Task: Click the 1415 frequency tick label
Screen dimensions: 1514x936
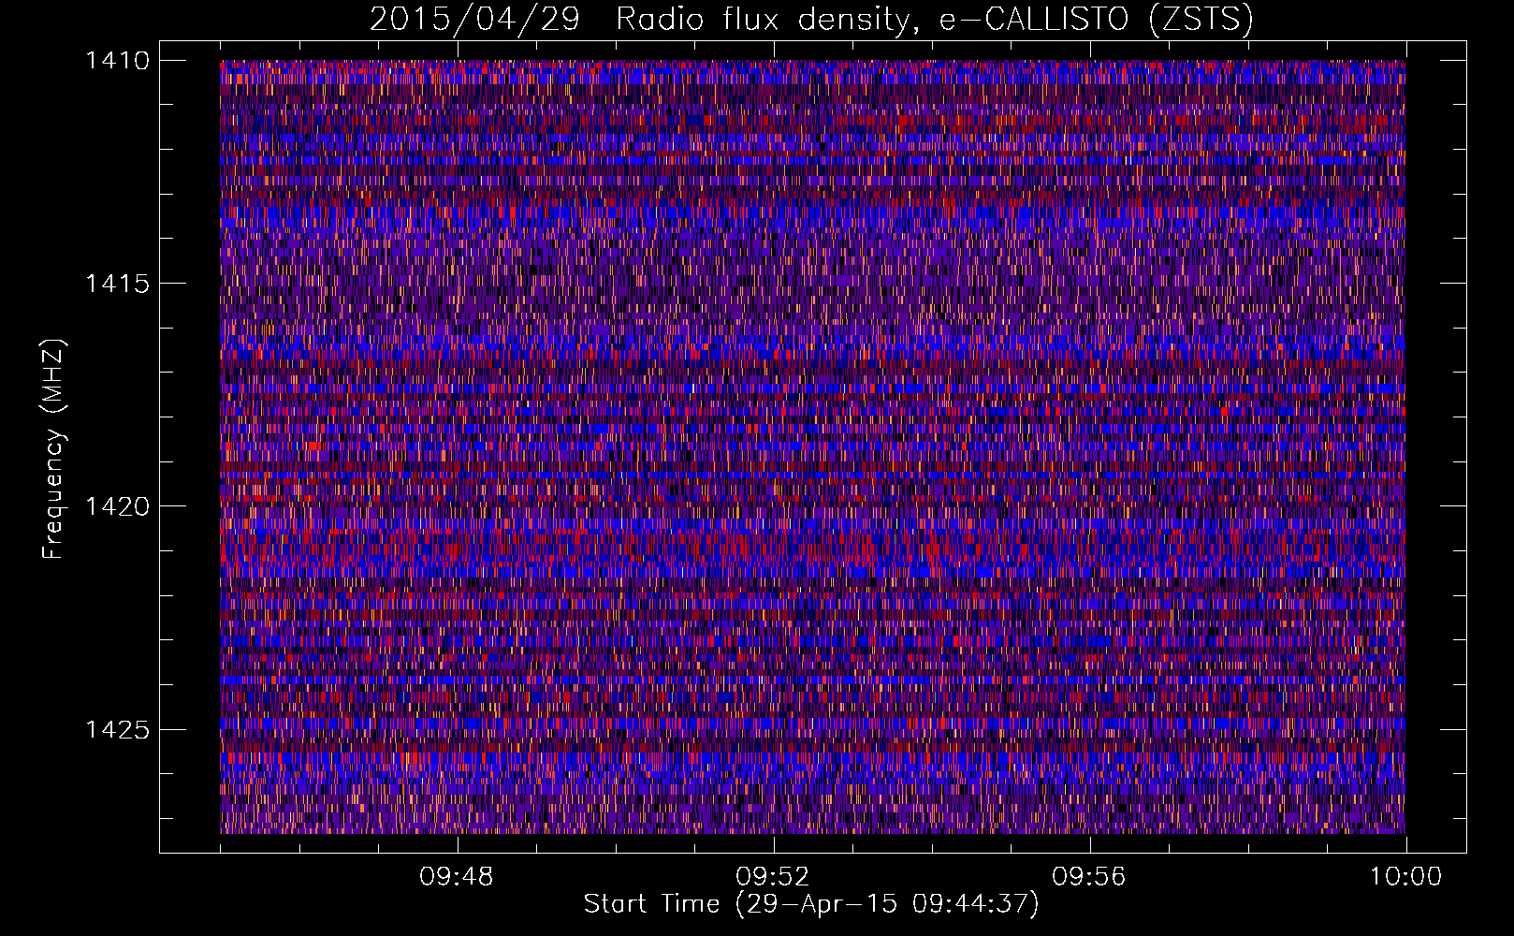Action: tap(118, 284)
